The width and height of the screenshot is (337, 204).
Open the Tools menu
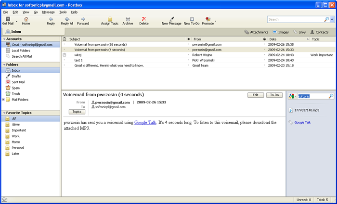click(x=63, y=12)
